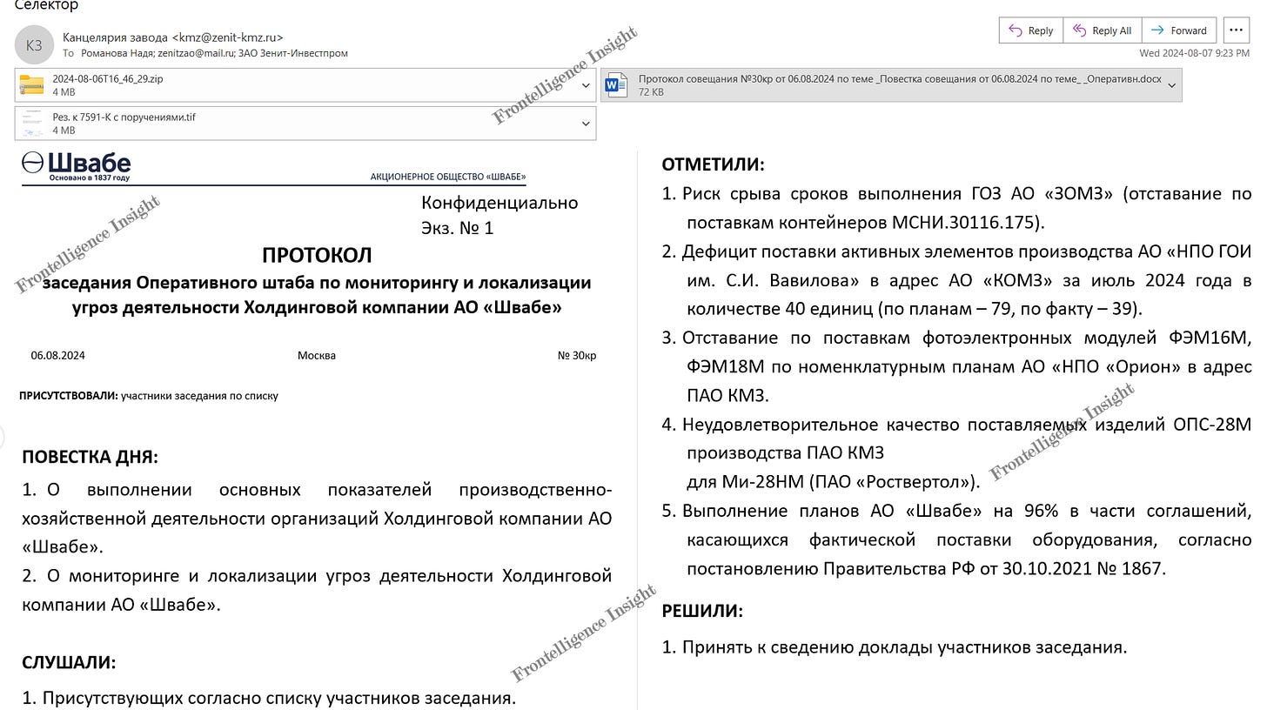Image resolution: width=1267 pixels, height=710 pixels.
Task: Expand dropdown for the docx attachment
Action: 1171,85
